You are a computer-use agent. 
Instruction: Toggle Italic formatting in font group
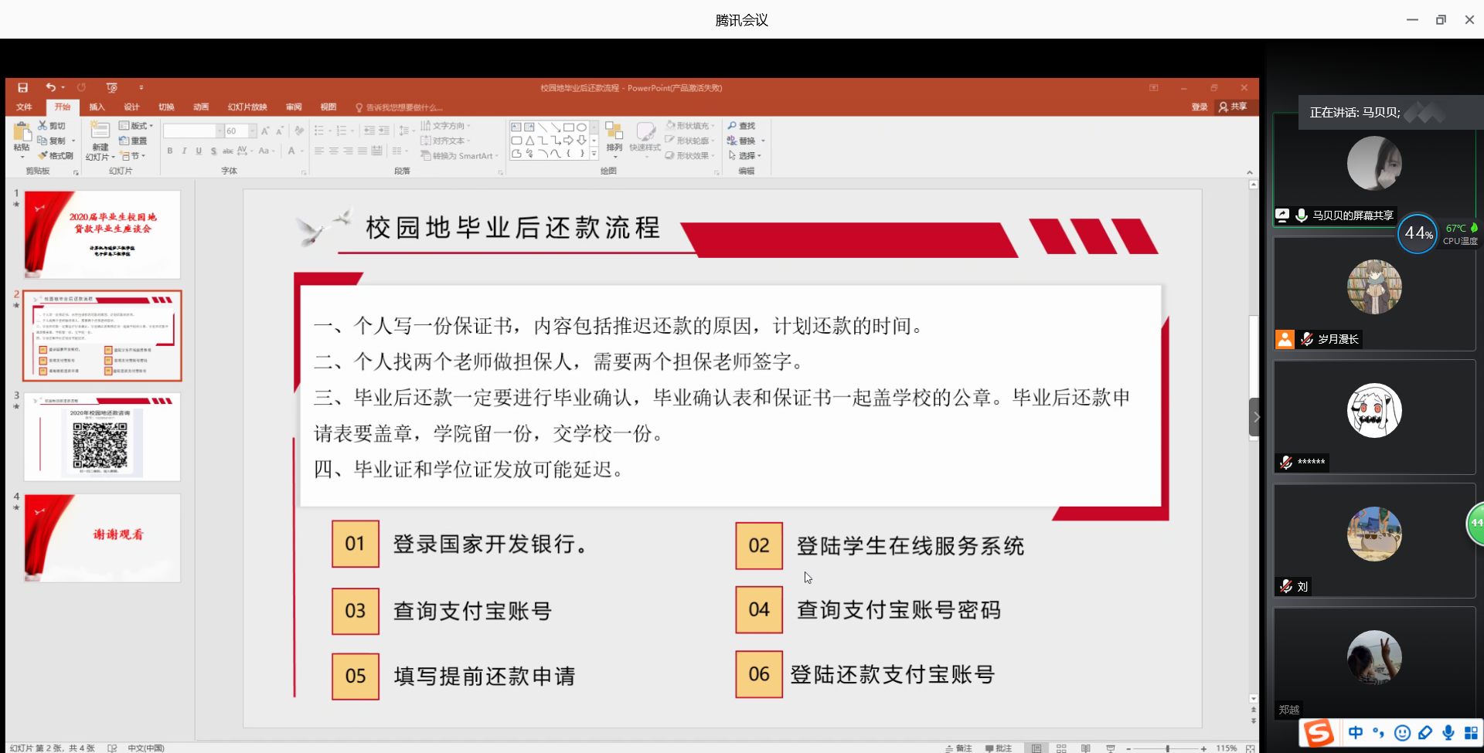(x=184, y=151)
